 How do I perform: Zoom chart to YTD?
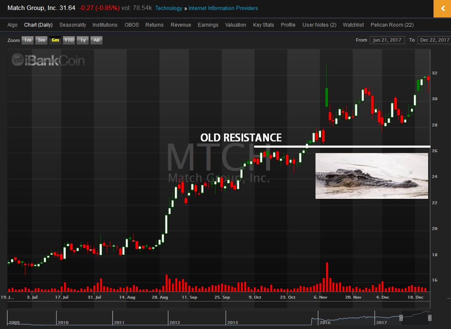coord(69,40)
